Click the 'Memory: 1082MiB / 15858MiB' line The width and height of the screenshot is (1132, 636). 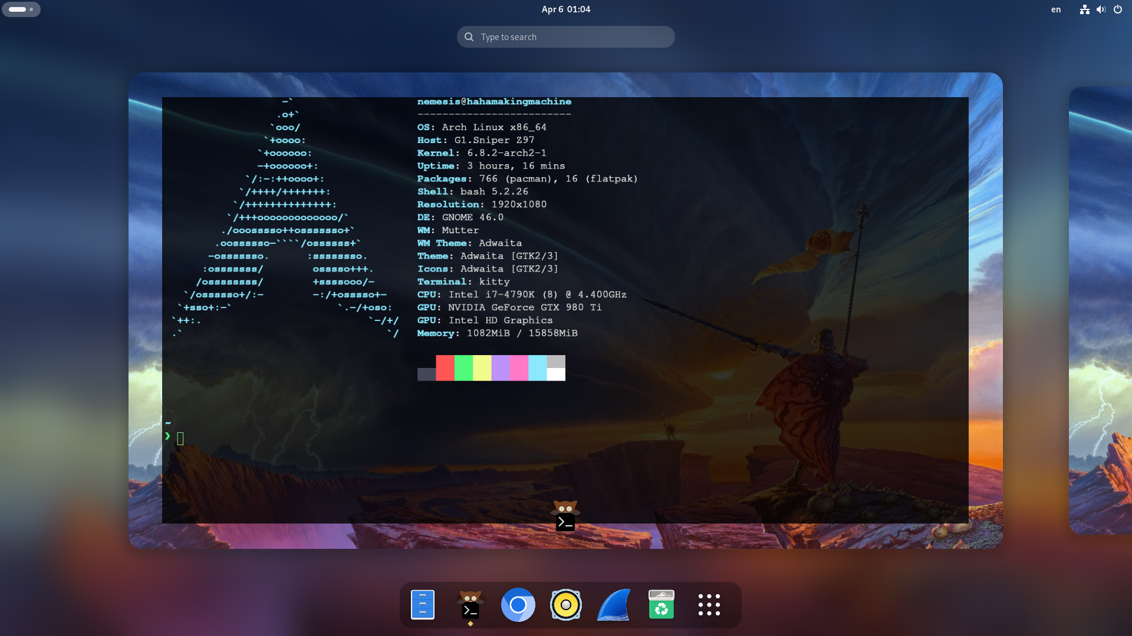click(x=497, y=333)
